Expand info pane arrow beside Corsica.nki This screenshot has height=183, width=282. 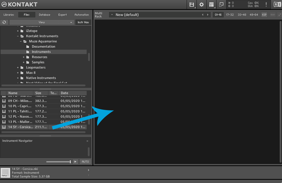point(88,170)
